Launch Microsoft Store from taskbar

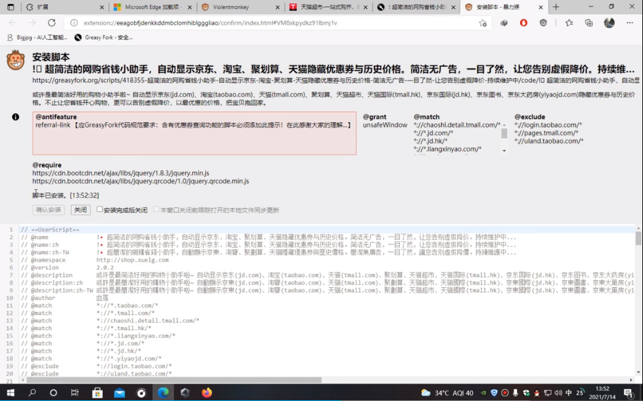97,393
